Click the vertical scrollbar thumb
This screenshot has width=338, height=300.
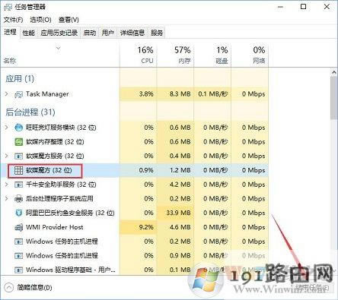click(334, 97)
